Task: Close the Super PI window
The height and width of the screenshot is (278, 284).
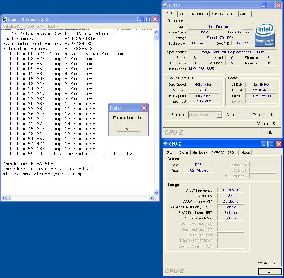Action: point(155,19)
